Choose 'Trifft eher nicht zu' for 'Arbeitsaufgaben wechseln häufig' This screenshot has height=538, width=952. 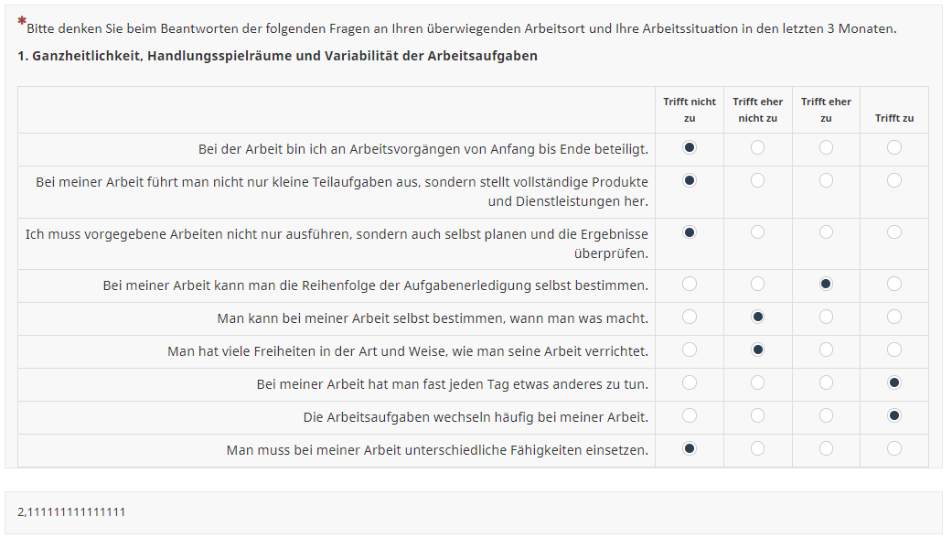757,415
